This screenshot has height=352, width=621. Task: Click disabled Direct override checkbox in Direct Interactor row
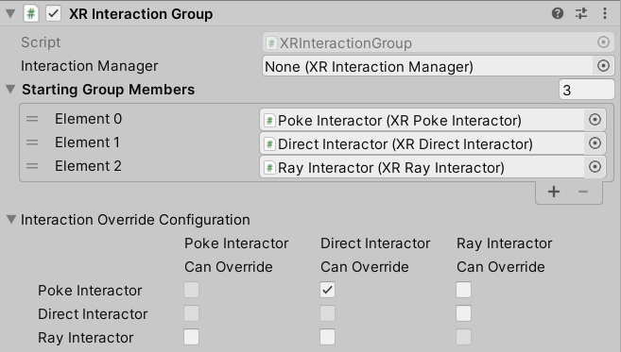[328, 313]
